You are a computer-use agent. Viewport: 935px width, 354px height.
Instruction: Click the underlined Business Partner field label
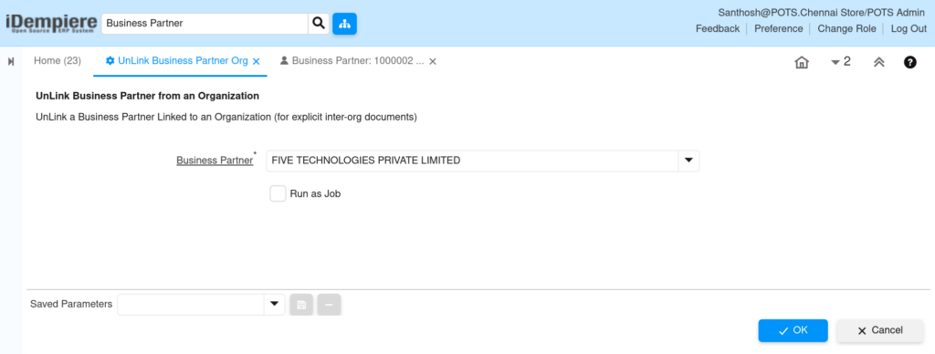215,161
